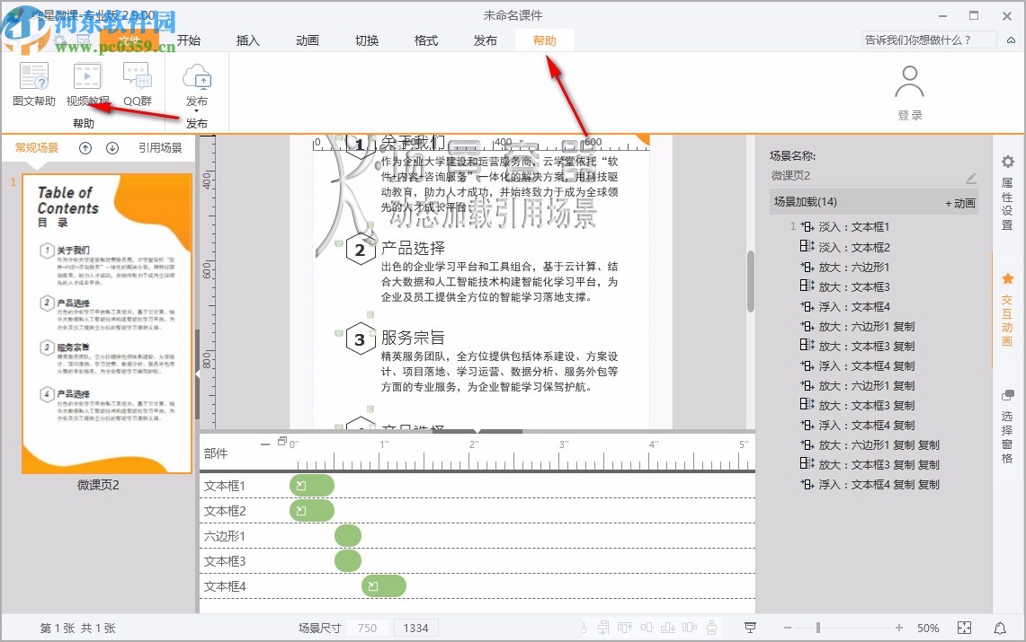Image resolution: width=1026 pixels, height=642 pixels.
Task: Click the fit-to-window zoom icon
Action: [964, 628]
